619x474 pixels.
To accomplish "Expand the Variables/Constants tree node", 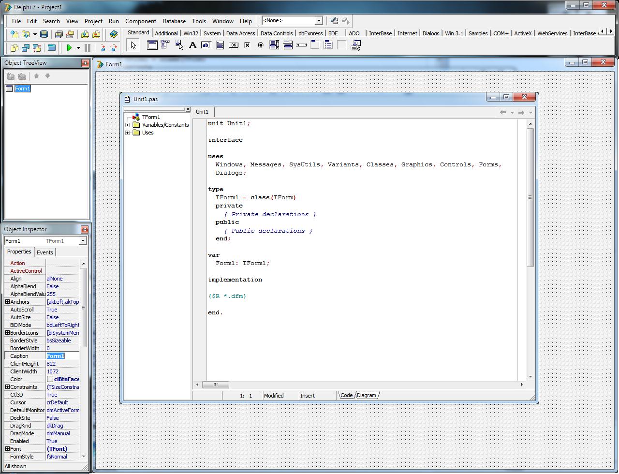I will coord(128,125).
